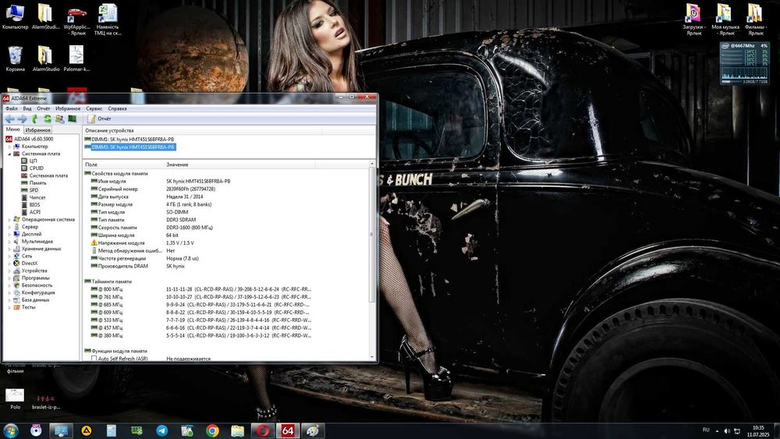Click the Поле column header
The height and width of the screenshot is (439, 780).
click(x=123, y=165)
